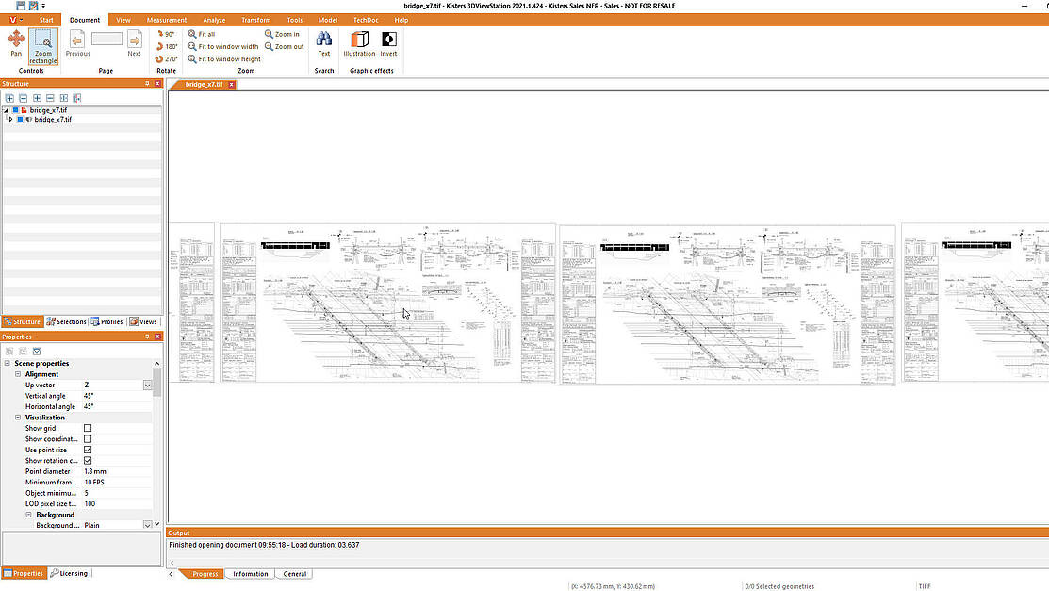Screen dimensions: 1049x591
Task: Open the Measurement ribbon tab
Action: pos(167,20)
